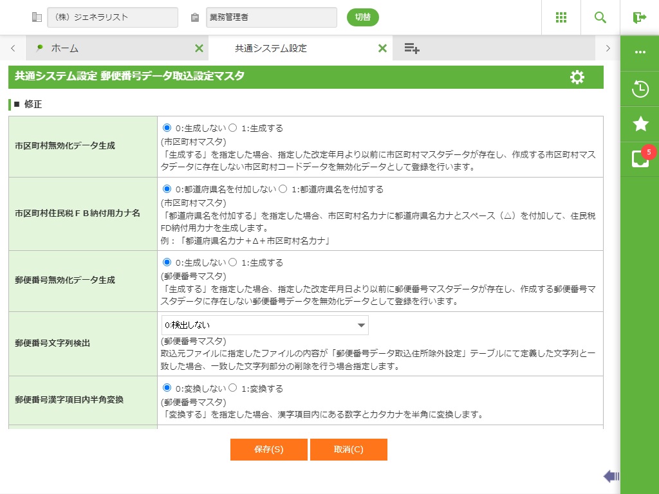Image resolution: width=659 pixels, height=494 pixels.
Task: Open the three-dot more menu in sidebar
Action: (x=640, y=52)
